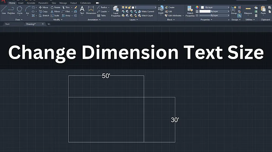Switch to the Manage ribbon tab
Image resolution: width=272 pixels, height=152 pixels.
point(63,3)
